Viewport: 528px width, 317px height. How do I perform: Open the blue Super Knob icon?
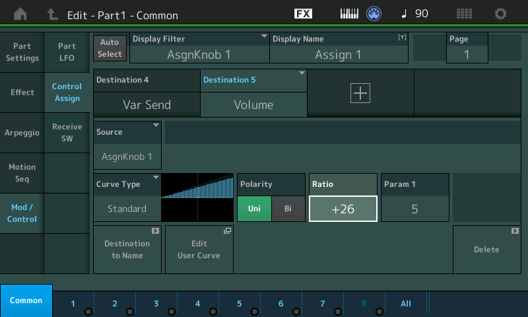(x=374, y=14)
